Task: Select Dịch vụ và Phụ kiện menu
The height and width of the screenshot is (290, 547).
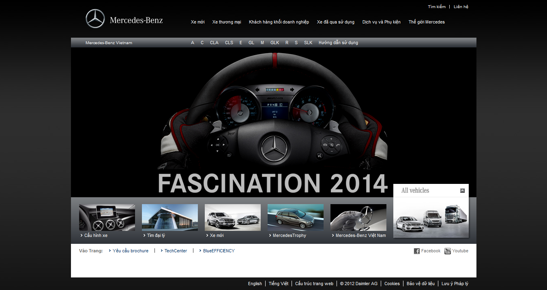Action: tap(381, 22)
